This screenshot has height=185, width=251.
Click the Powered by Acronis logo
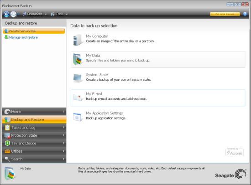[235, 152]
